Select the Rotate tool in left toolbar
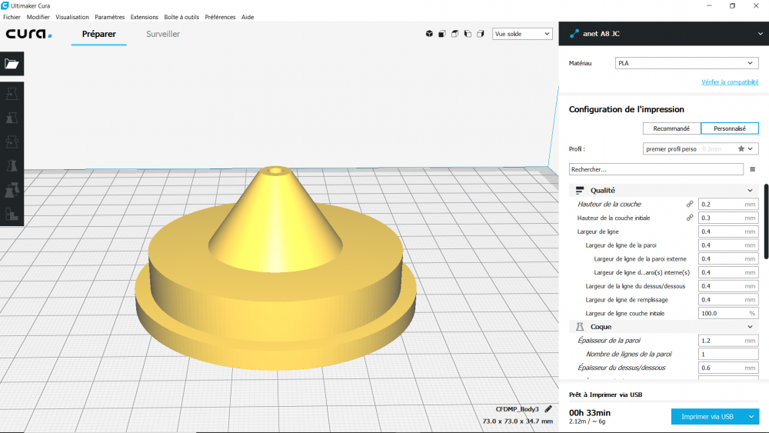 tap(12, 142)
